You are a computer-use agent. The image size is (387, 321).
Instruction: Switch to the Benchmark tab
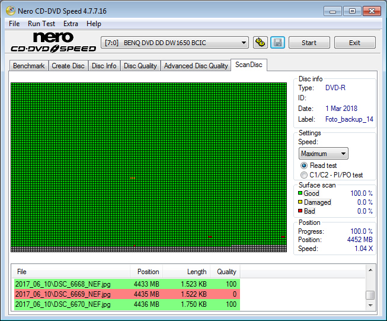[29, 66]
